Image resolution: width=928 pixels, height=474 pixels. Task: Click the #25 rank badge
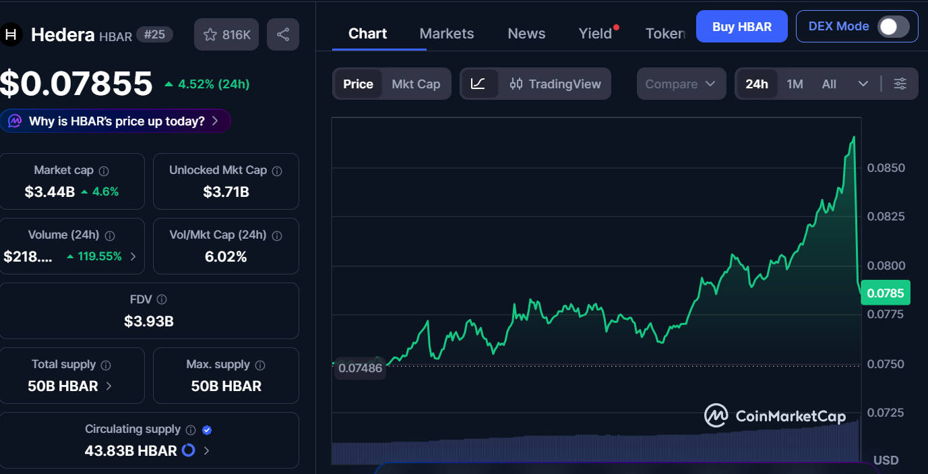[x=154, y=34]
